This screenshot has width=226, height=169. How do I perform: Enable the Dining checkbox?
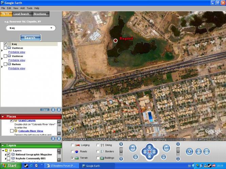pos(98,145)
